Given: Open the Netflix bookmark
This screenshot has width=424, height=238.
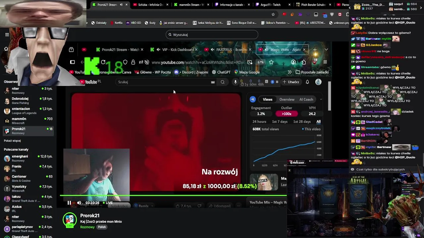Looking at the screenshot, I should (116, 23).
